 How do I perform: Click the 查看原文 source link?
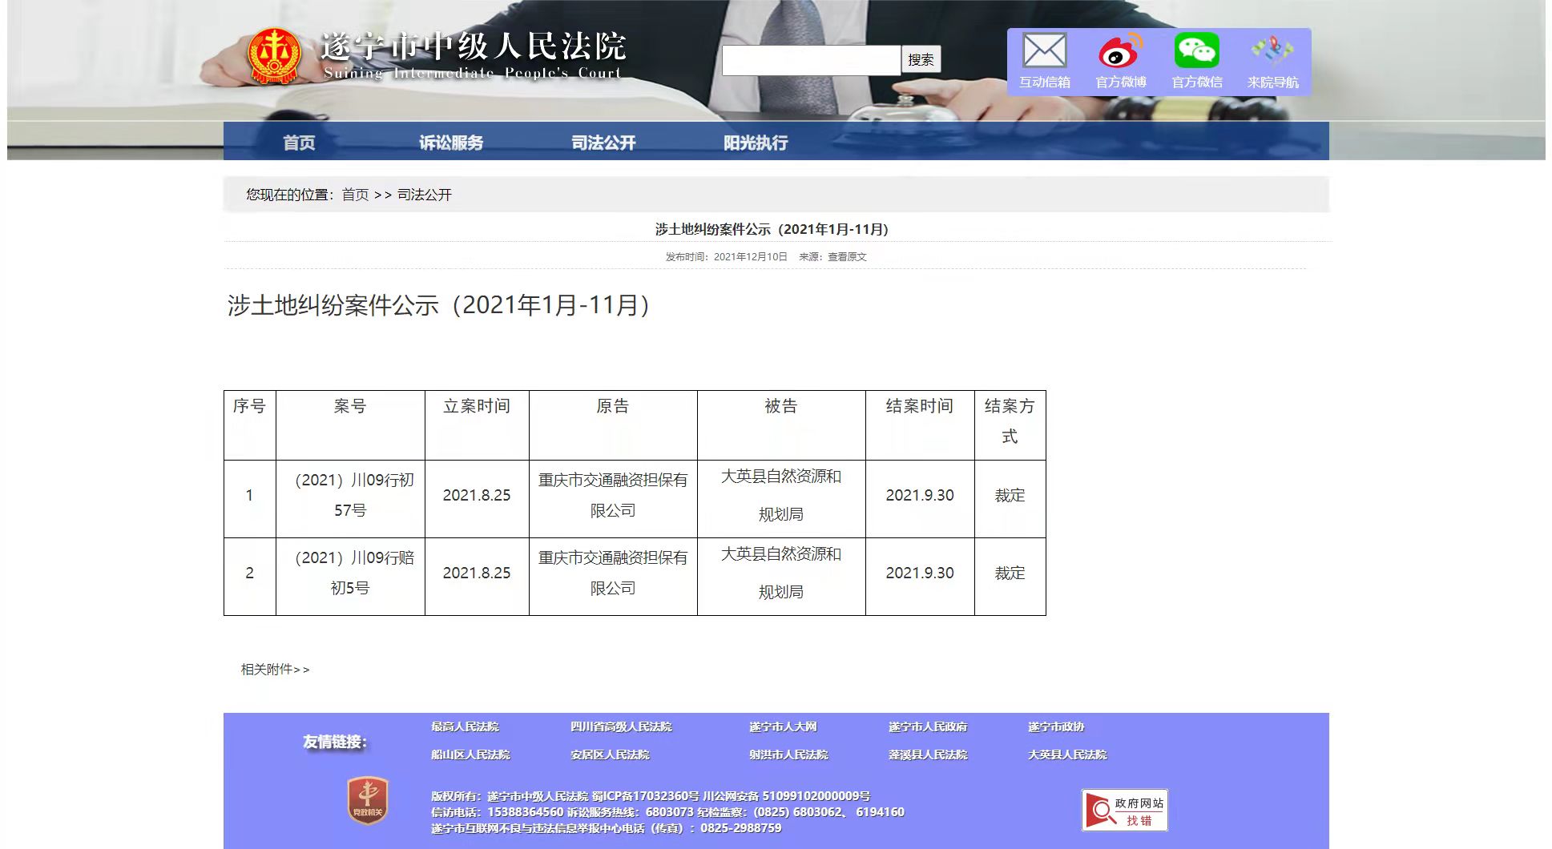pyautogui.click(x=847, y=257)
